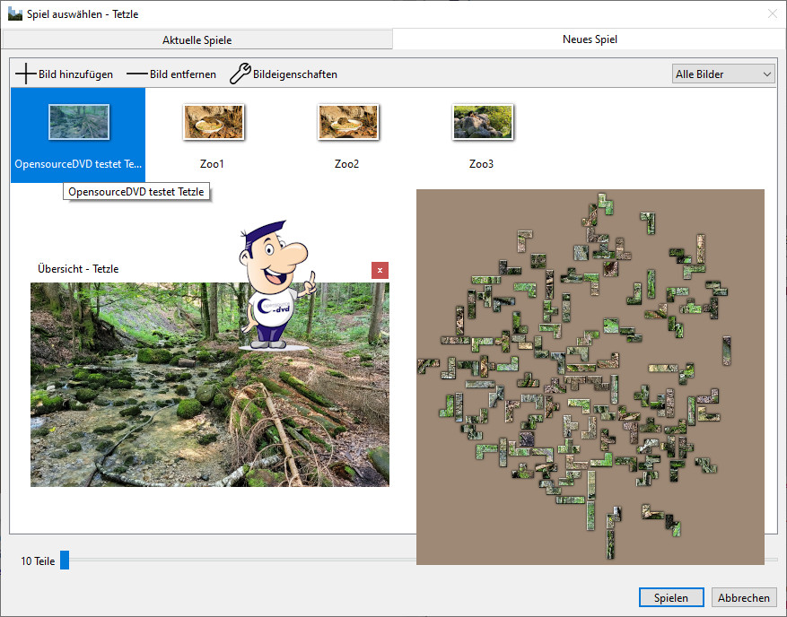787x617 pixels.
Task: Click the Bild hinzufügen text label
Action: 75,74
